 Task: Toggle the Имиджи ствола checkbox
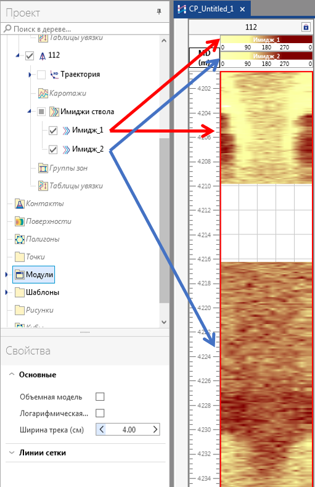(x=41, y=112)
